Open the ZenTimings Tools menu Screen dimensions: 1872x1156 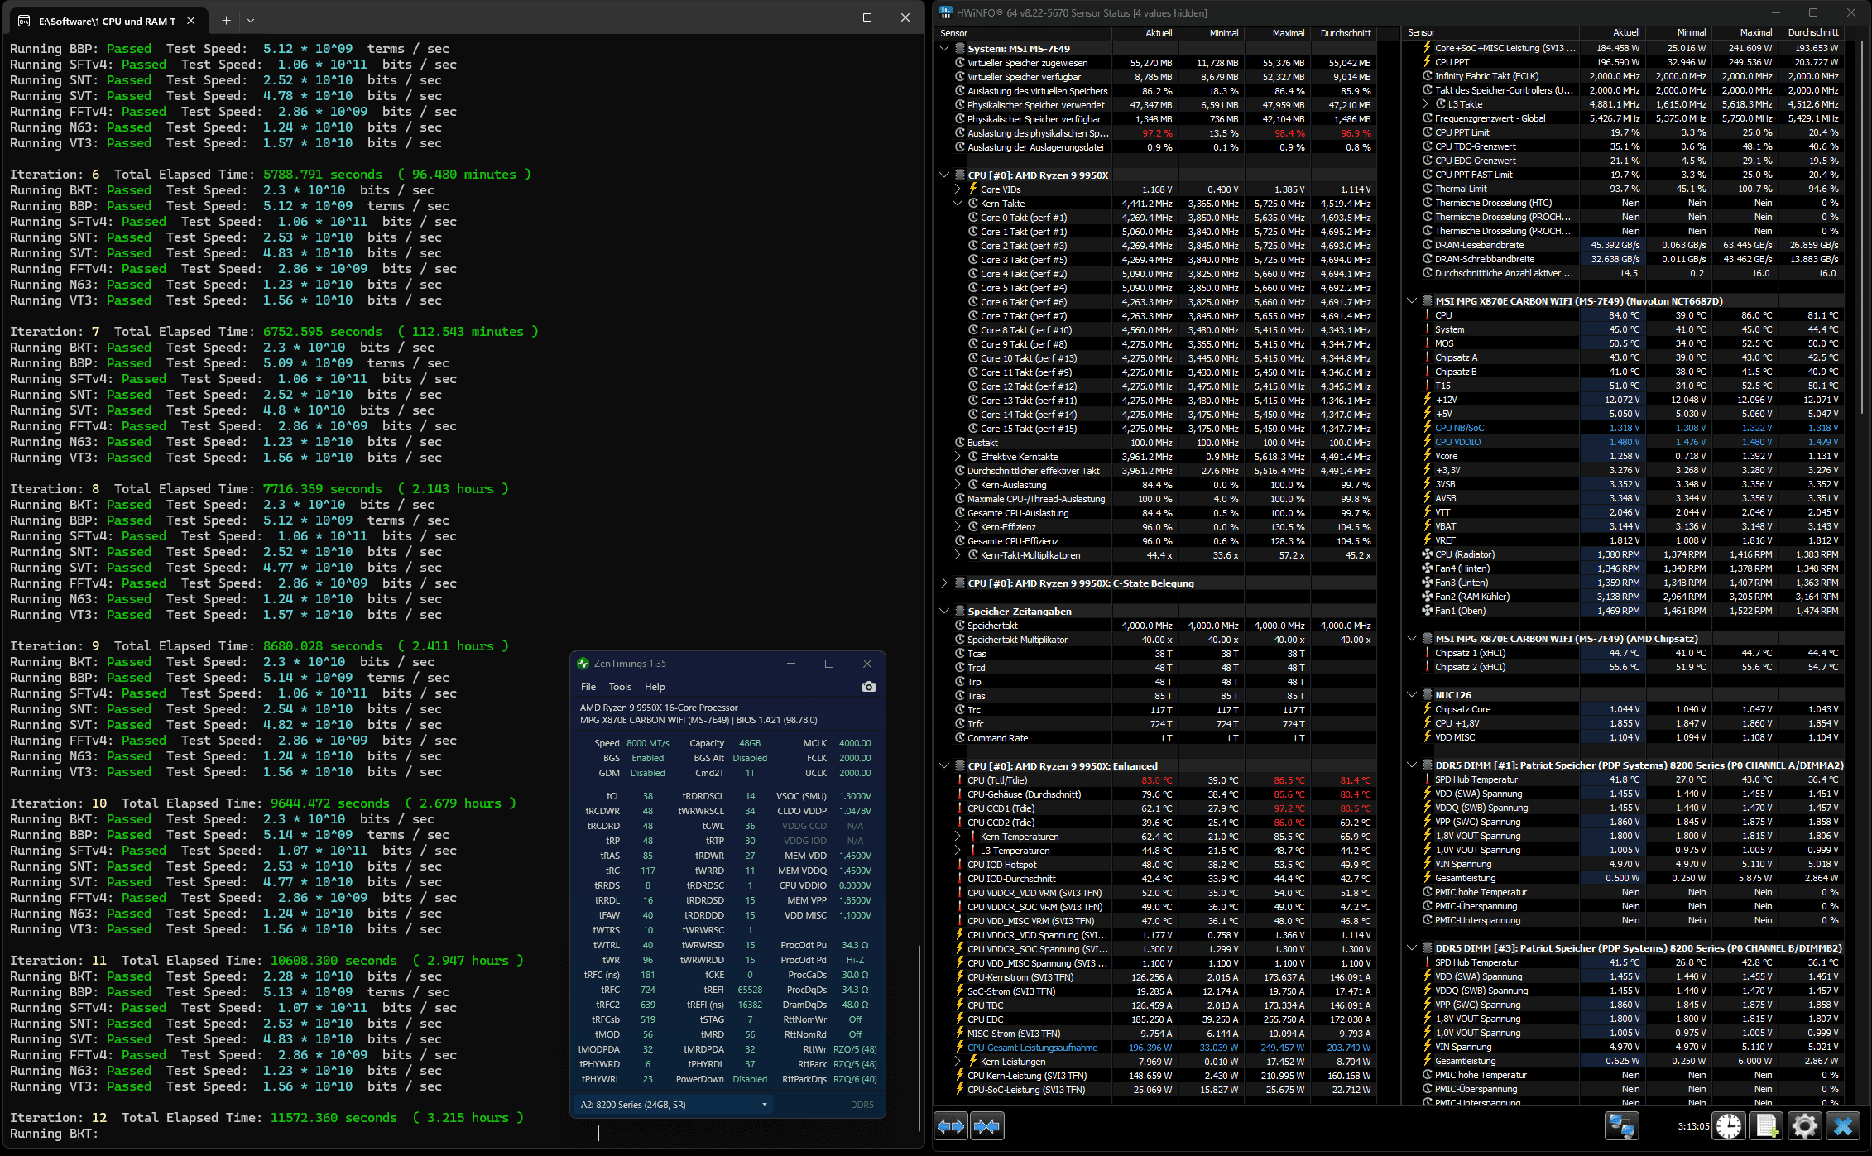click(620, 687)
